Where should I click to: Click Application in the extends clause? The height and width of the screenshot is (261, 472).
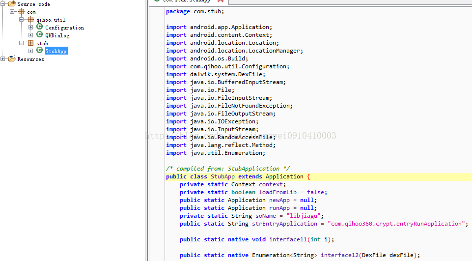[284, 176]
